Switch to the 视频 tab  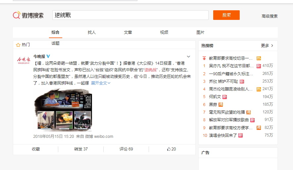click(x=164, y=32)
